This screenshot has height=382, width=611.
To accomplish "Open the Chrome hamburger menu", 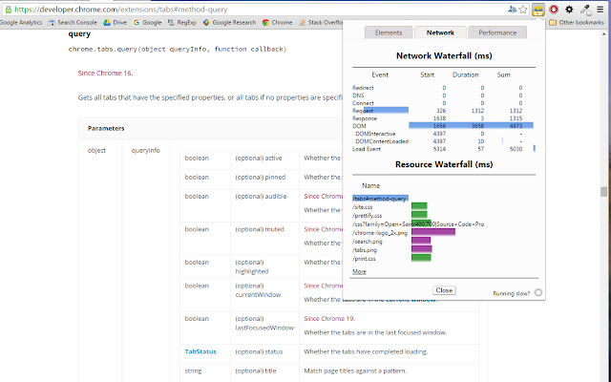I will pos(600,9).
